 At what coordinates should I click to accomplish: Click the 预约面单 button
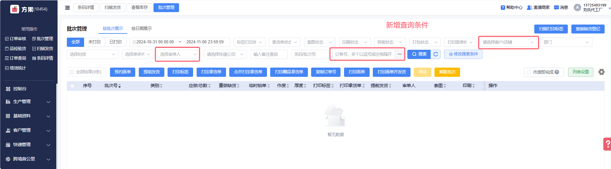point(123,72)
